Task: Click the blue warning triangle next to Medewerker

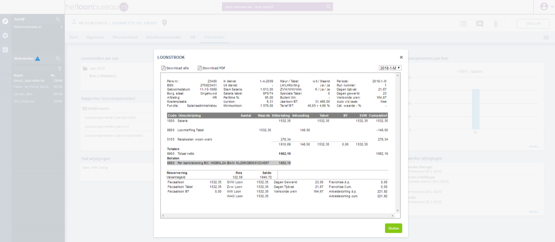Action: pyautogui.click(x=38, y=58)
